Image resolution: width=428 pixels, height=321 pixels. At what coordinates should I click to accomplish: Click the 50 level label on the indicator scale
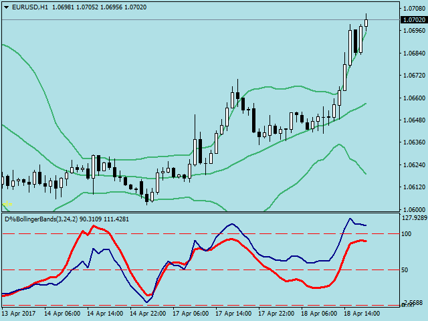click(x=405, y=270)
